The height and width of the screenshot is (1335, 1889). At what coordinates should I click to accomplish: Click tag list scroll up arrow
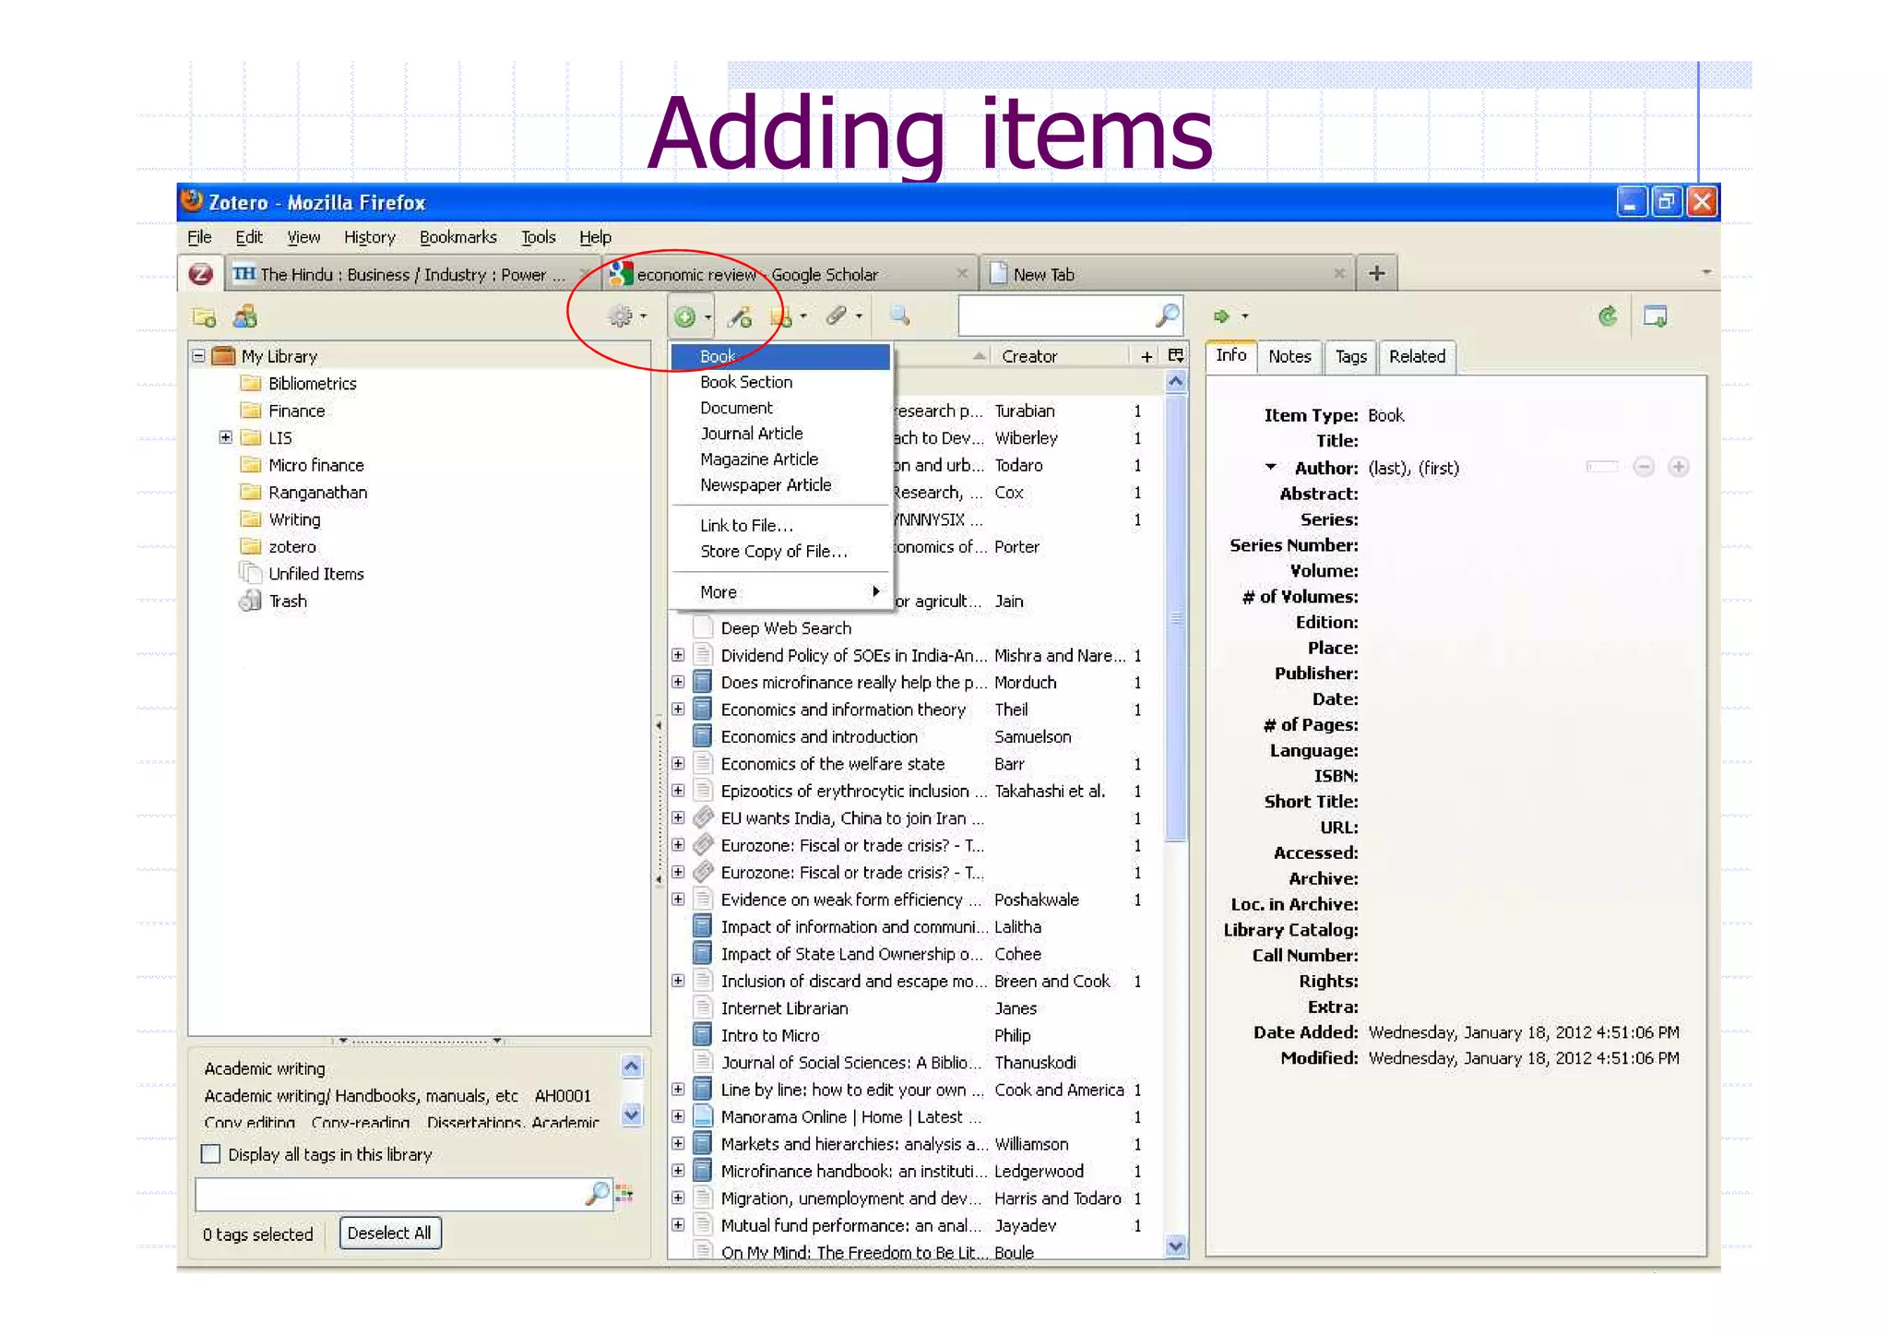pyautogui.click(x=632, y=1067)
